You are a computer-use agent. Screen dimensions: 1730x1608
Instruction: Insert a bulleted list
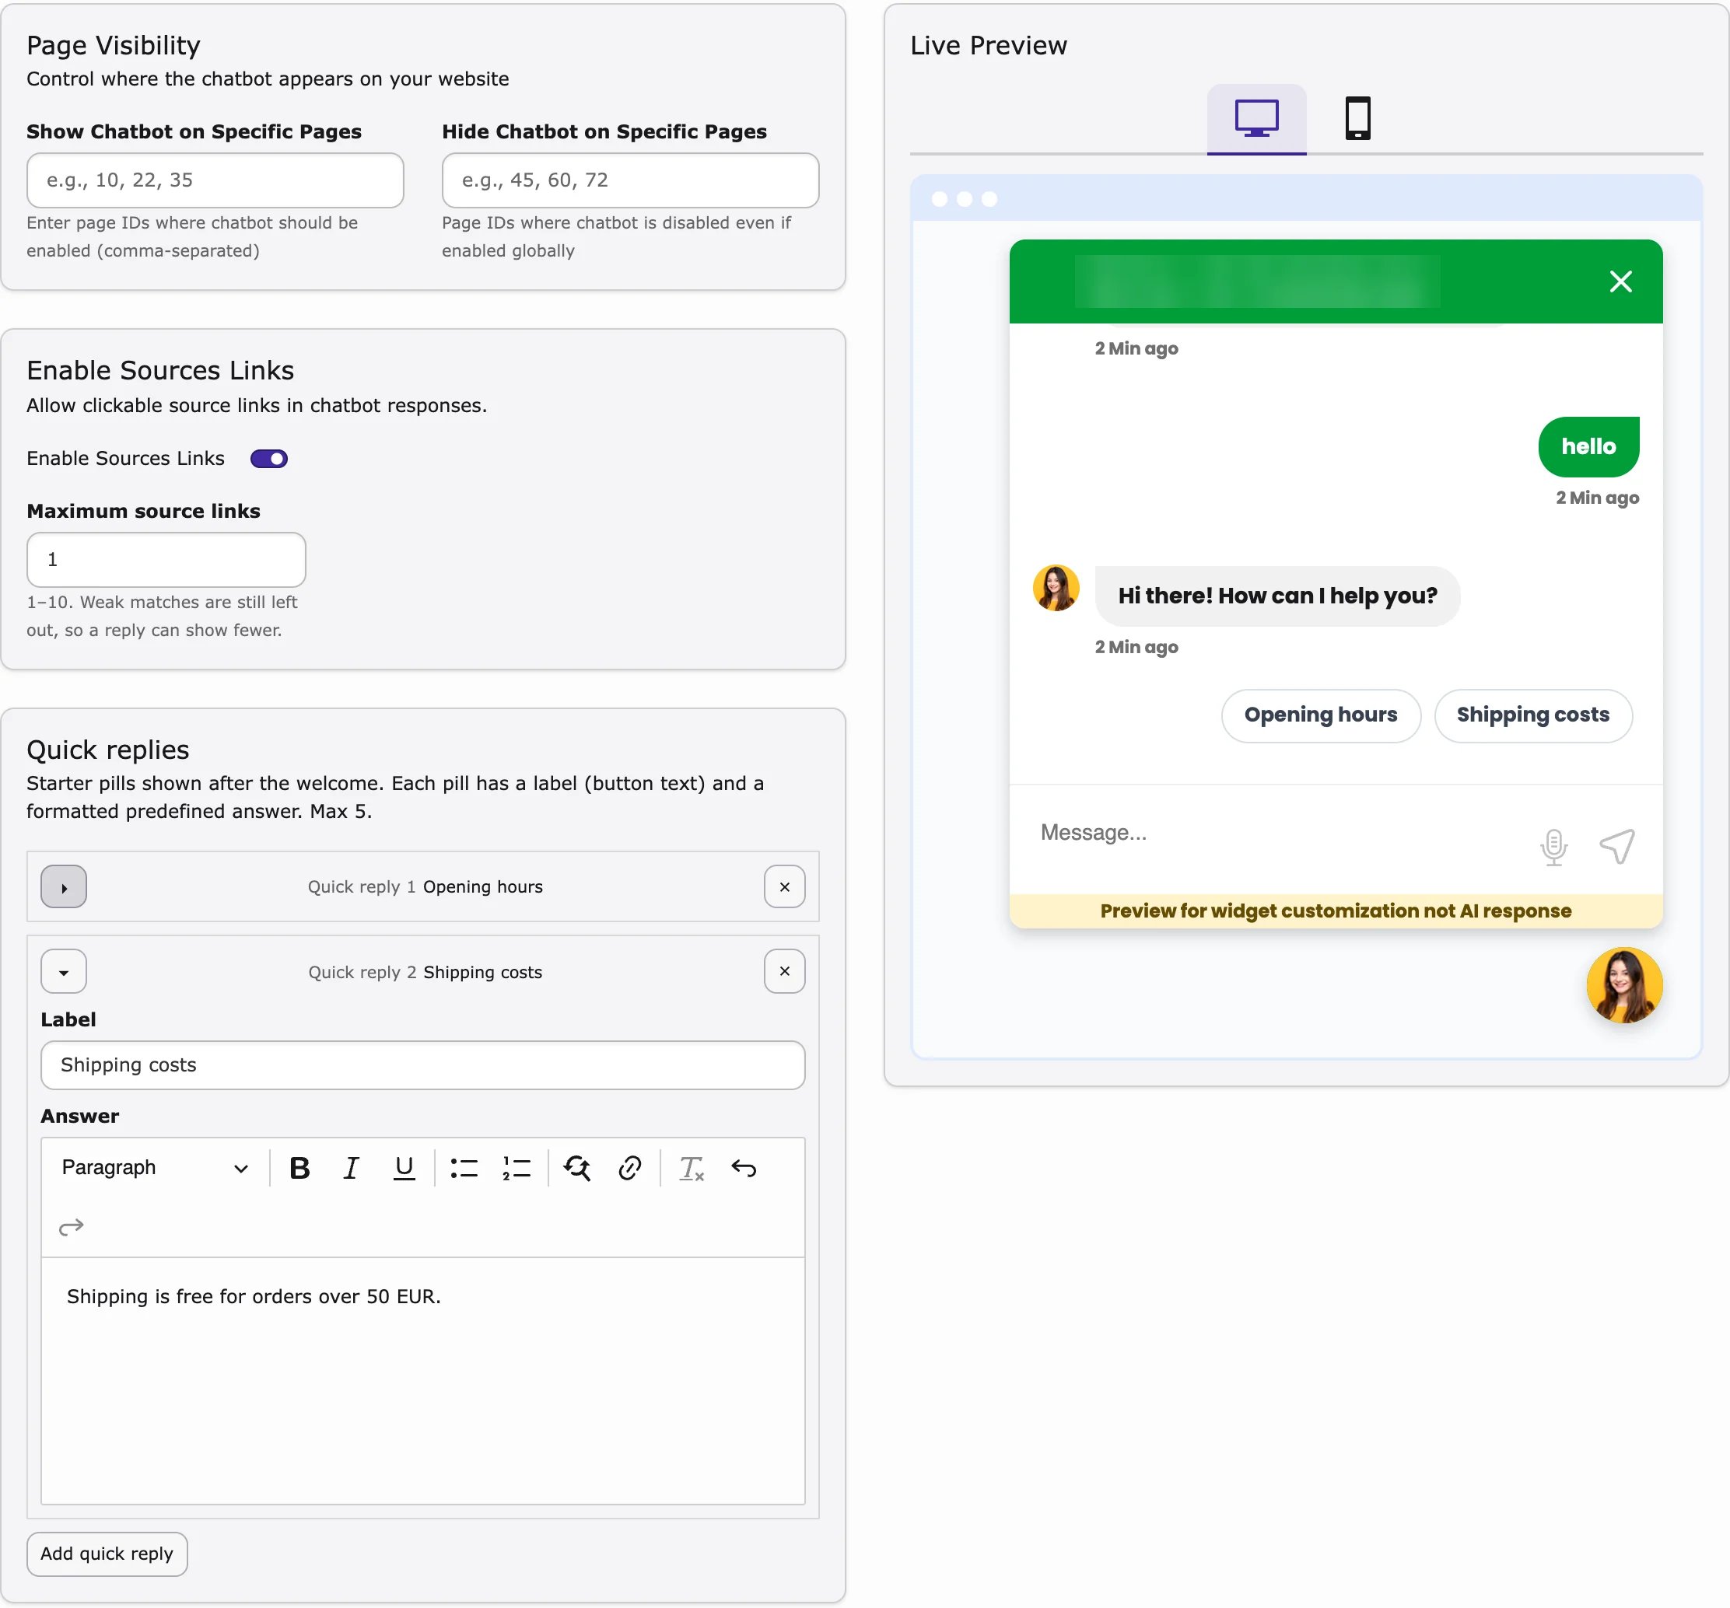[464, 1168]
